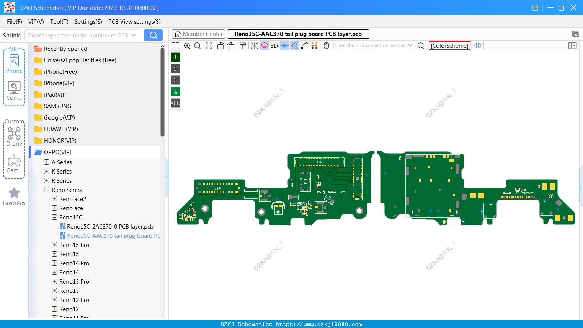Open the Tool(T) menu
583x328 pixels.
59,22
